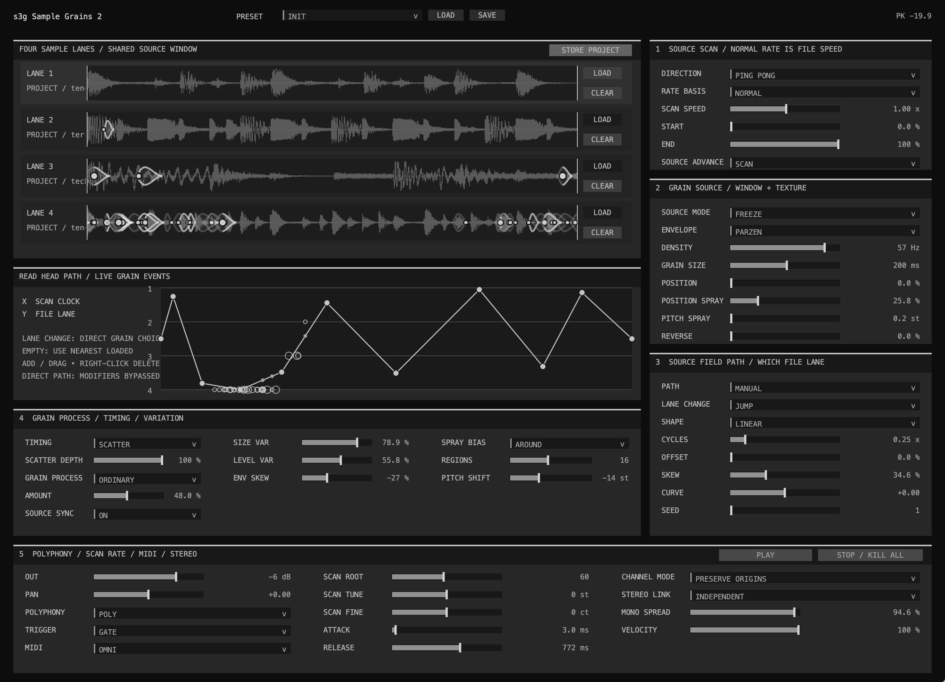This screenshot has height=682, width=945.
Task: Click the PITCH SPRAY slider
Action: pos(784,318)
